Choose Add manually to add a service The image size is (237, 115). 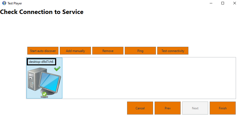75,51
